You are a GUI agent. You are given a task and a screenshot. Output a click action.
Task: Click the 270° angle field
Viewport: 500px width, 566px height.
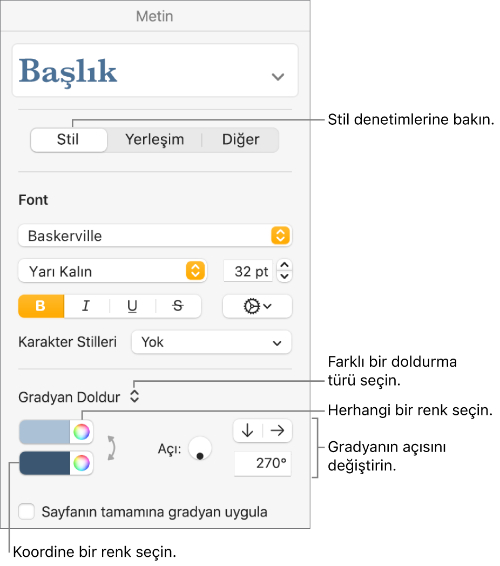262,463
